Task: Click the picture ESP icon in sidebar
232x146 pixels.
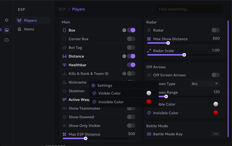Action: coord(6,30)
